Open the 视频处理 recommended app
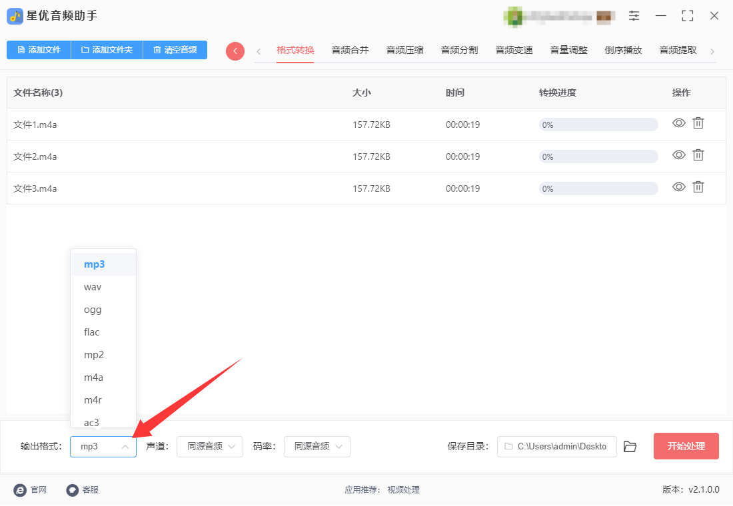This screenshot has height=506, width=733. [403, 489]
